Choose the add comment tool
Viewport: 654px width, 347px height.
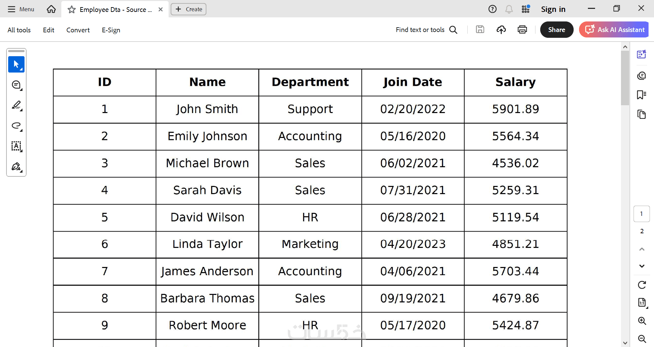16,85
